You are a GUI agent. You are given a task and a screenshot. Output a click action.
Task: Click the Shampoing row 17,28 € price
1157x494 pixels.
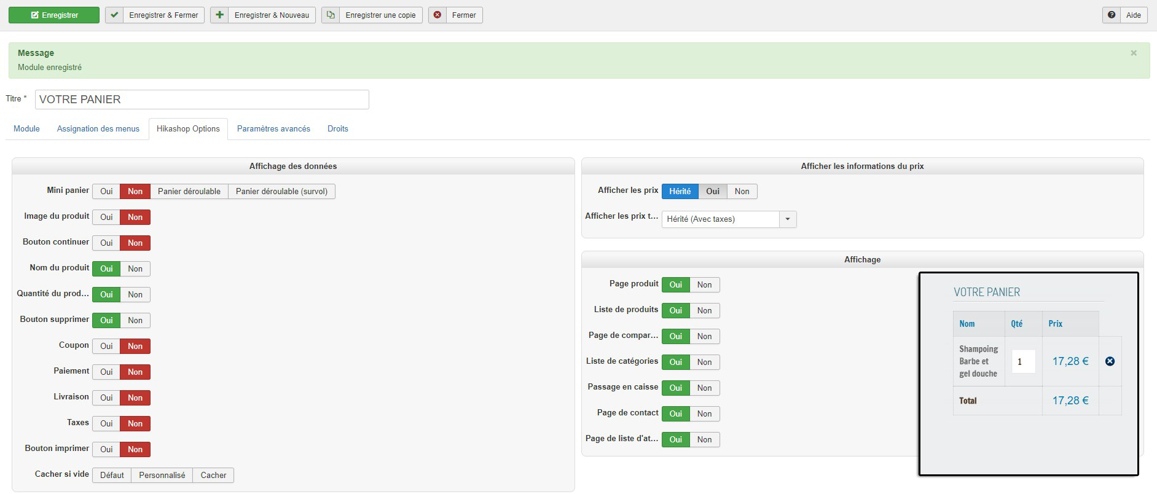tap(1070, 361)
